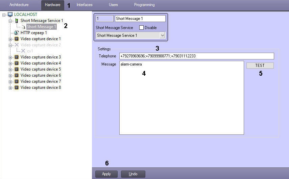289x179 pixels.
Task: Select LOCALHOST in the tree
Action: click(x=26, y=15)
